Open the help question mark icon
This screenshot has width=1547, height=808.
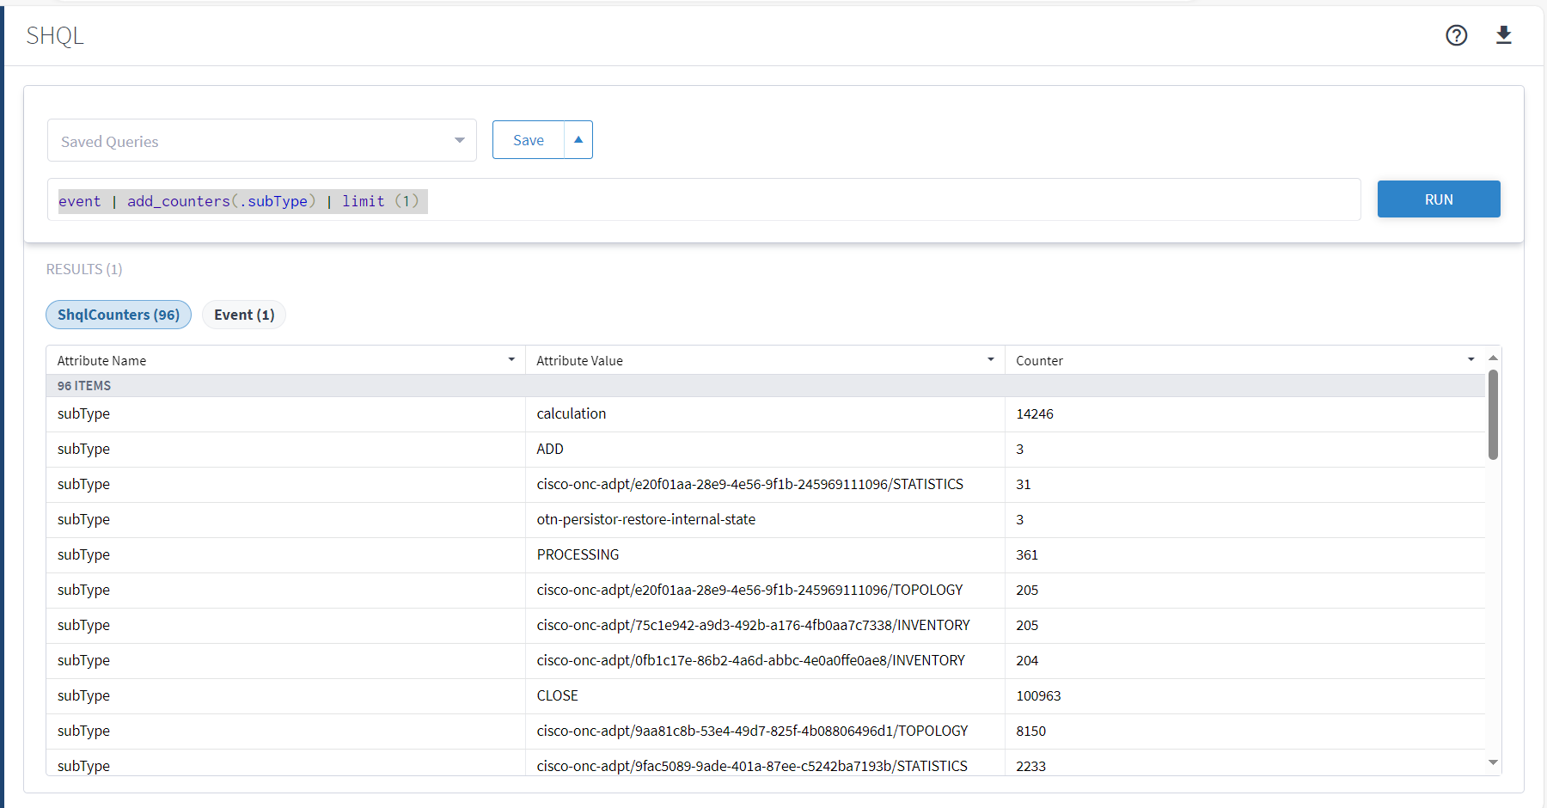pos(1456,35)
